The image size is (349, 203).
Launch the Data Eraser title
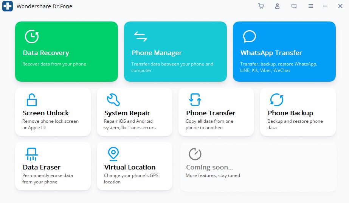click(42, 167)
